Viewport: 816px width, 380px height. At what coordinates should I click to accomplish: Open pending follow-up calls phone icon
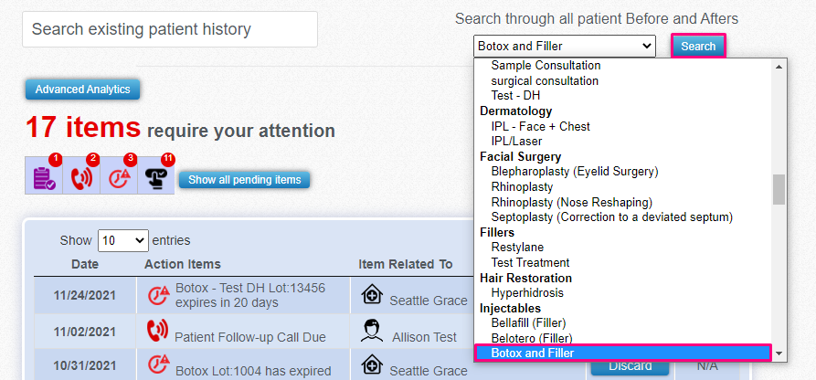click(x=81, y=174)
